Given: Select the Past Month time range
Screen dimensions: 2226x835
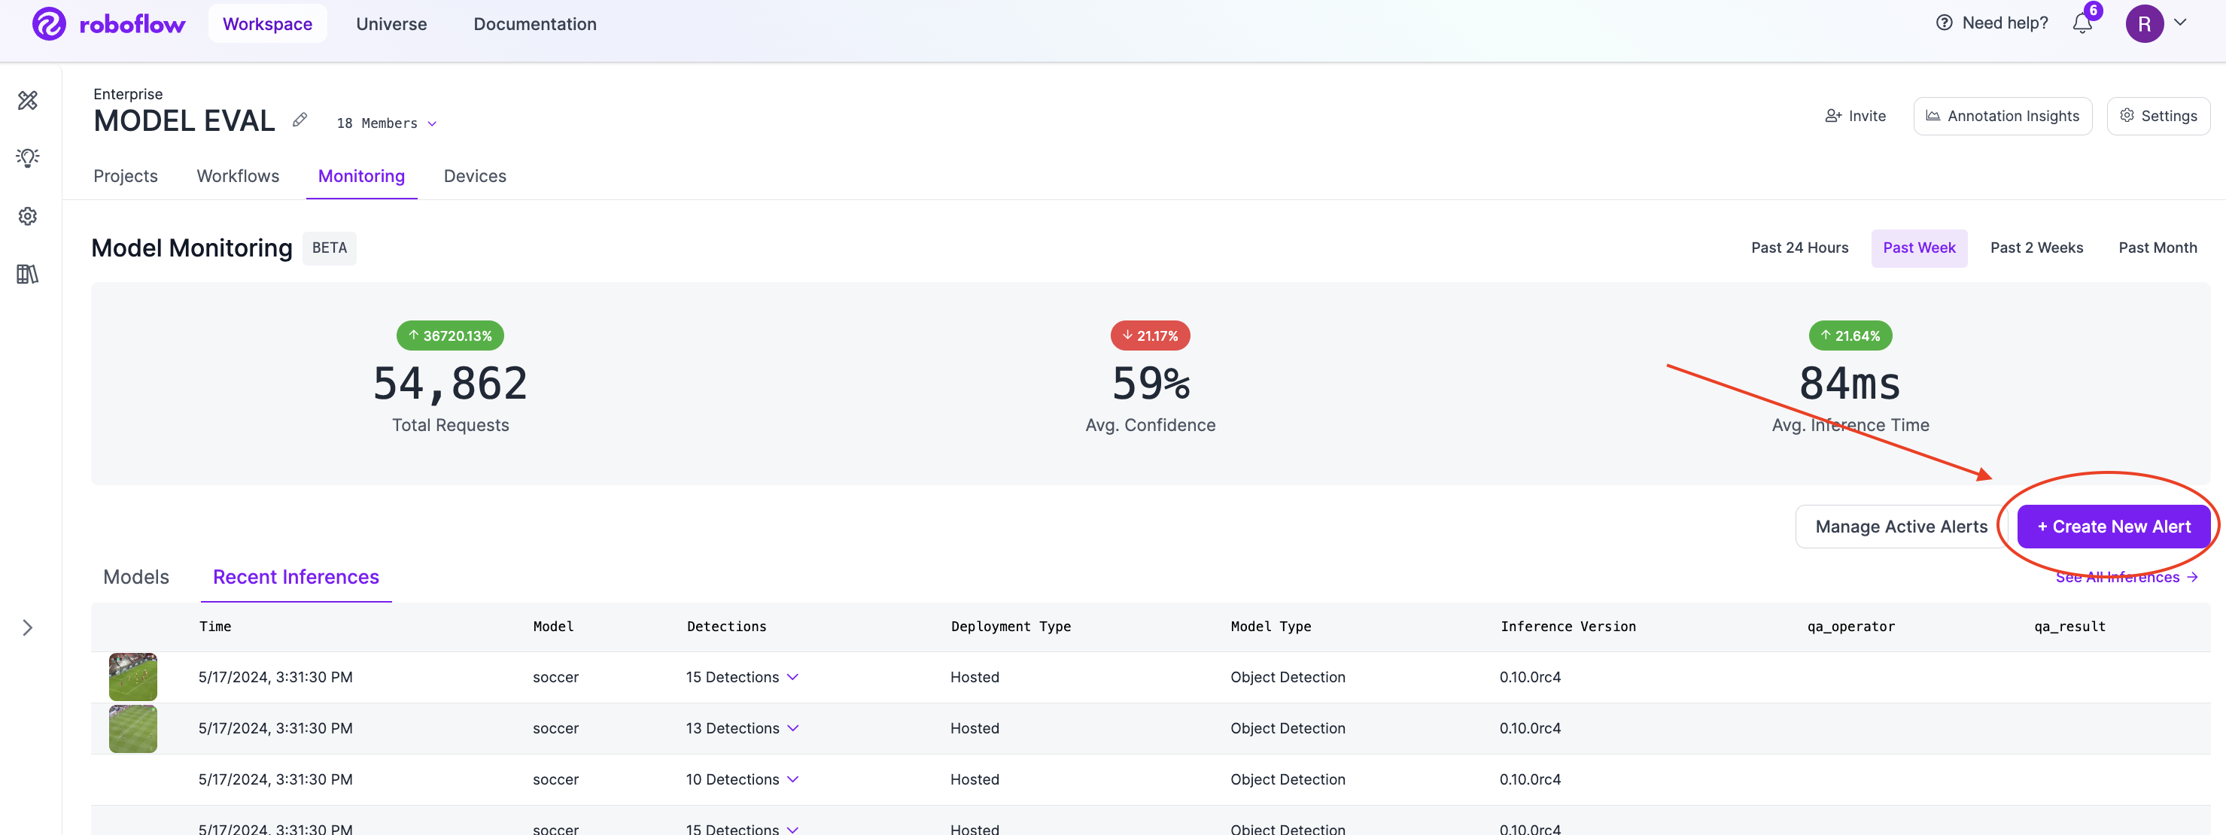Looking at the screenshot, I should coord(2157,247).
